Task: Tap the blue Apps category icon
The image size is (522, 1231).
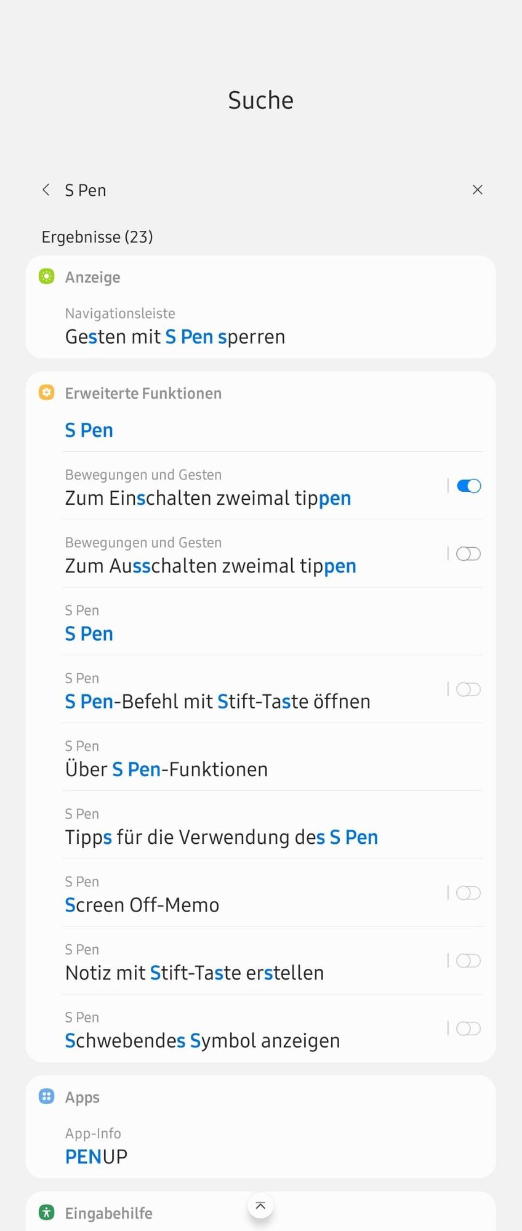Action: coord(47,1096)
